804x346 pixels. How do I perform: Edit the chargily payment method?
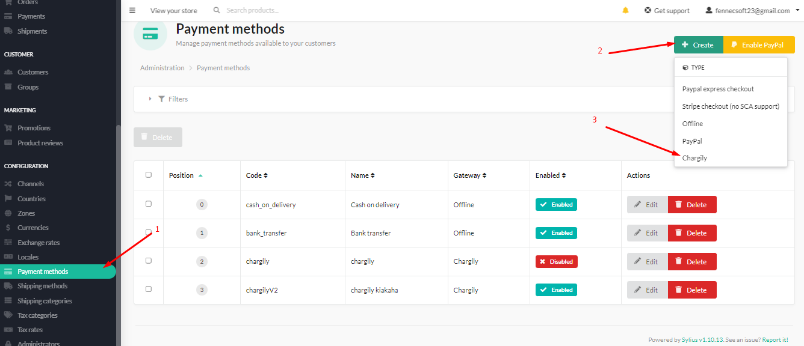pos(648,261)
